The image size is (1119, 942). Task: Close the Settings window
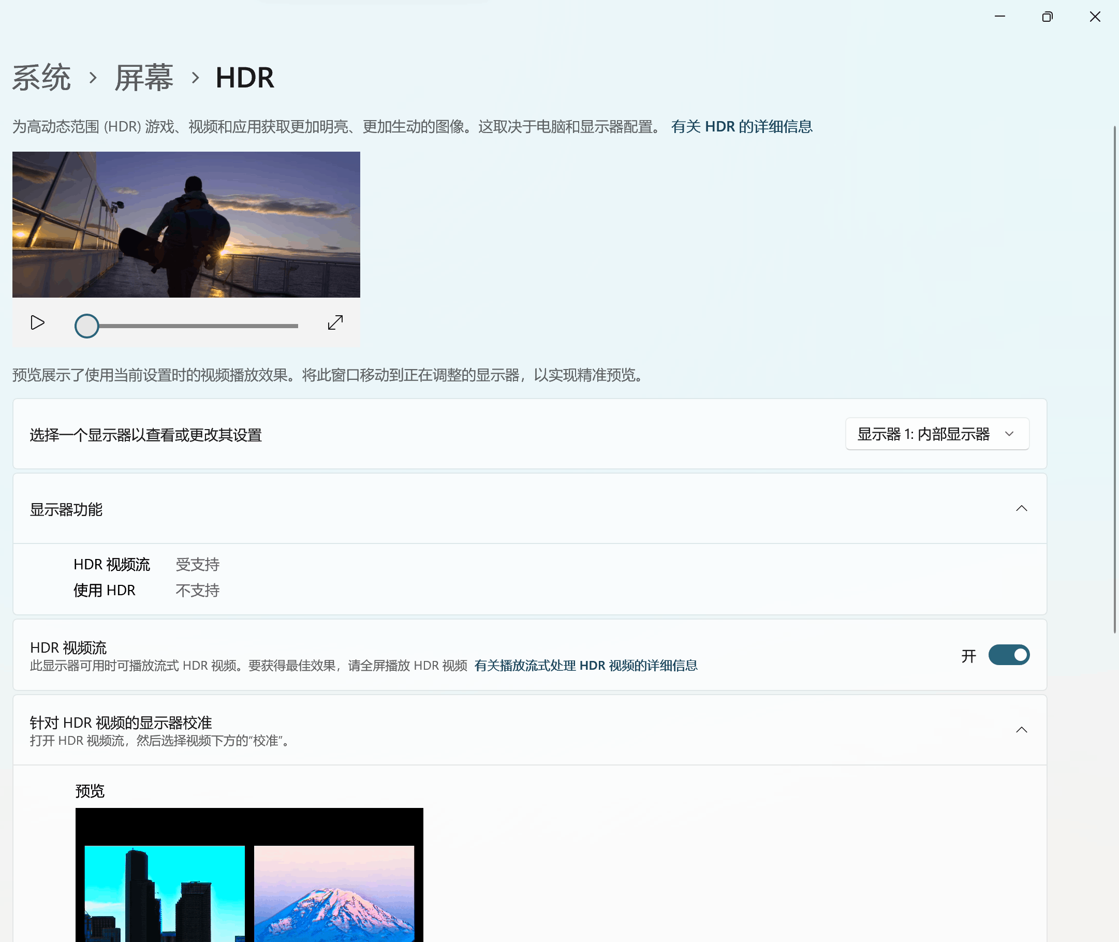(x=1095, y=17)
